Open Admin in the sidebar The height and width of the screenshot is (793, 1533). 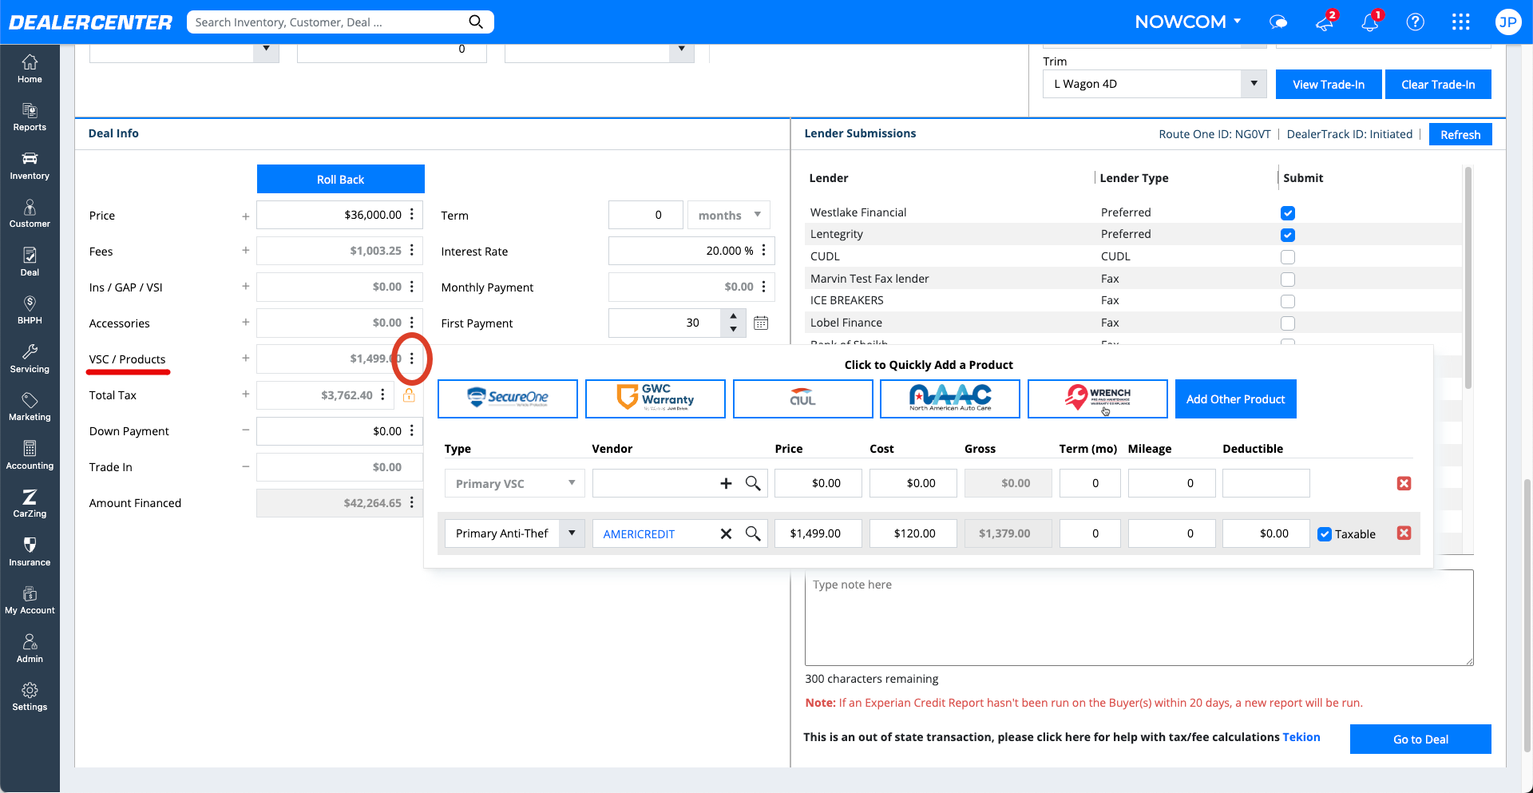tap(30, 648)
